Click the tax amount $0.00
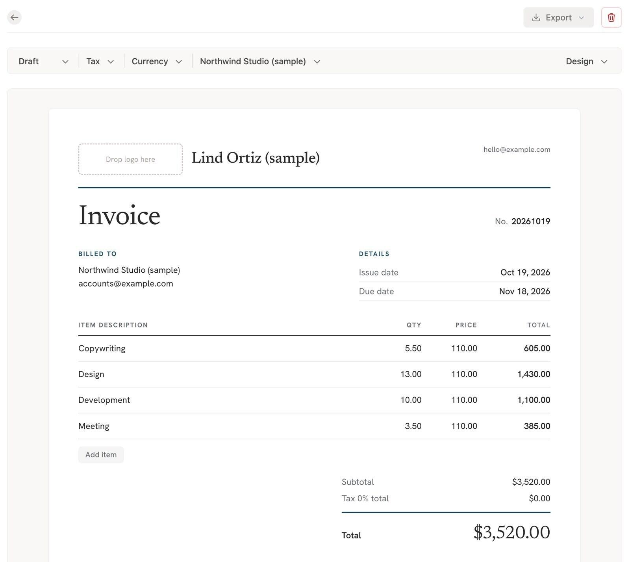This screenshot has width=630, height=562. (x=539, y=499)
